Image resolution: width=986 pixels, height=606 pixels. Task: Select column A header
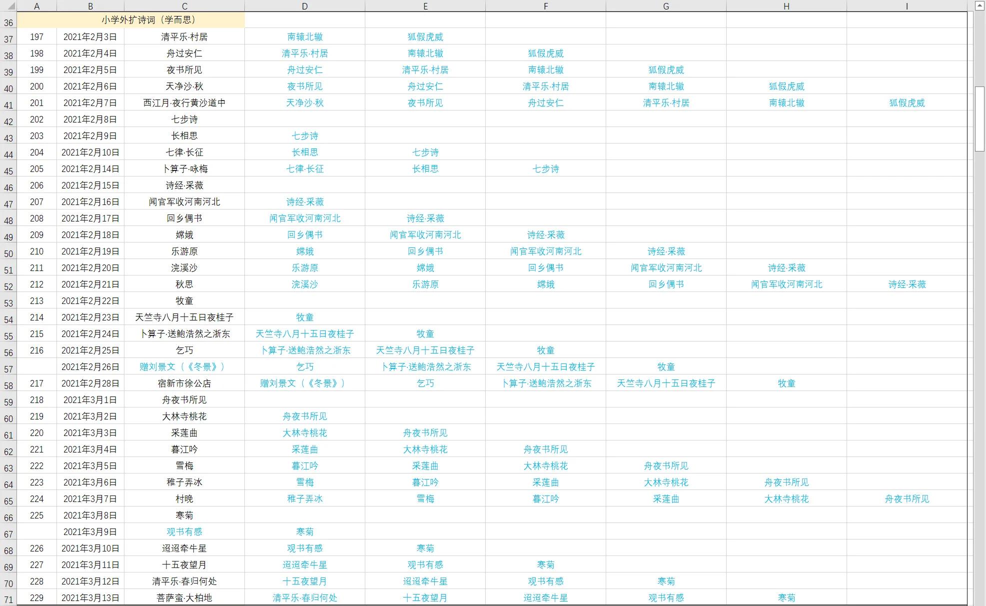[x=36, y=6]
